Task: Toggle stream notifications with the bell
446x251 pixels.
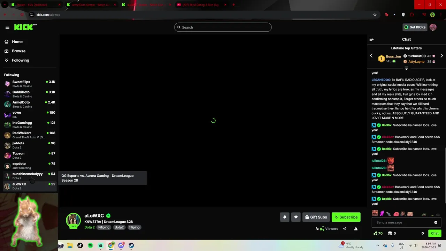Action: 285,217
